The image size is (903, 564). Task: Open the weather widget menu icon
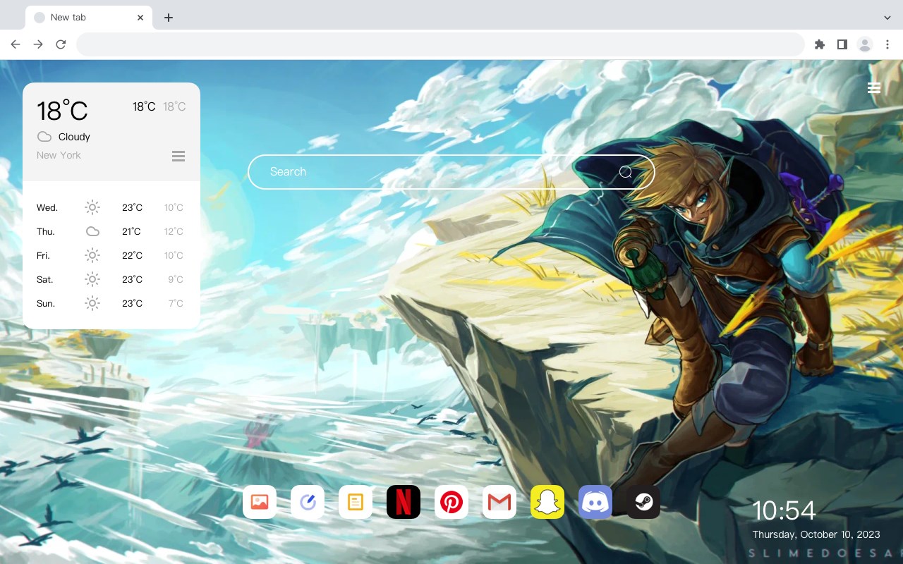(178, 156)
